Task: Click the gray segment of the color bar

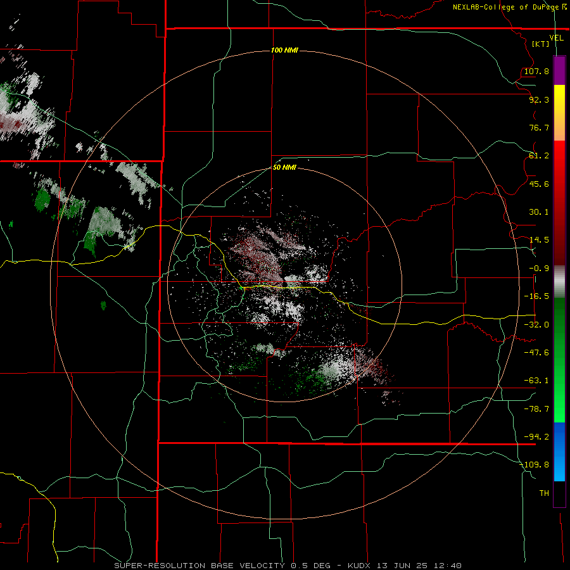Action: point(559,281)
